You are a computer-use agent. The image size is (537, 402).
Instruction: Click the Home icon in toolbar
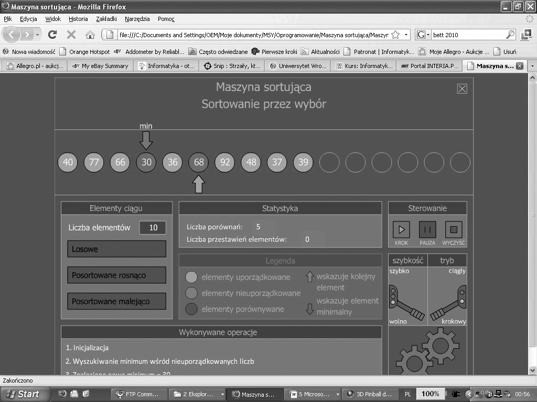90,35
